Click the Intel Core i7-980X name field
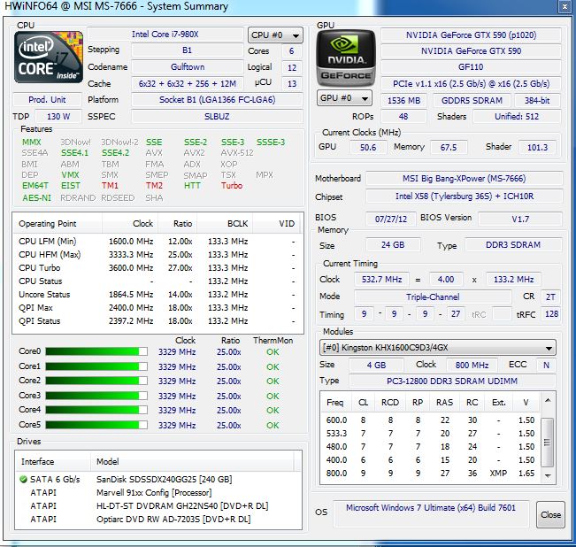This screenshot has width=576, height=547. tap(165, 35)
